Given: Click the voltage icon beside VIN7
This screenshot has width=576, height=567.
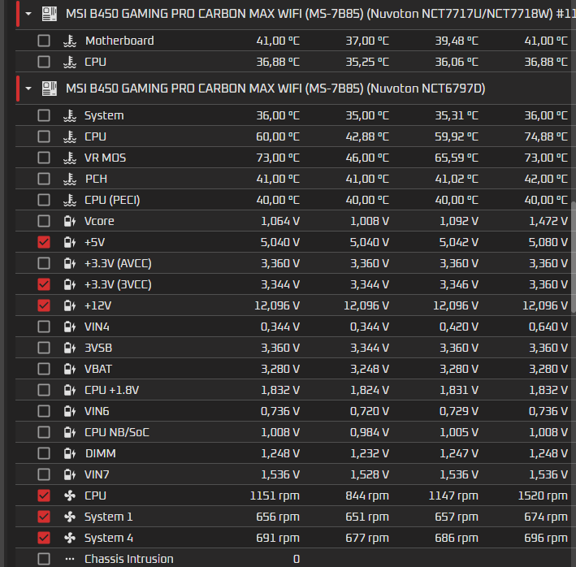Looking at the screenshot, I should point(70,474).
